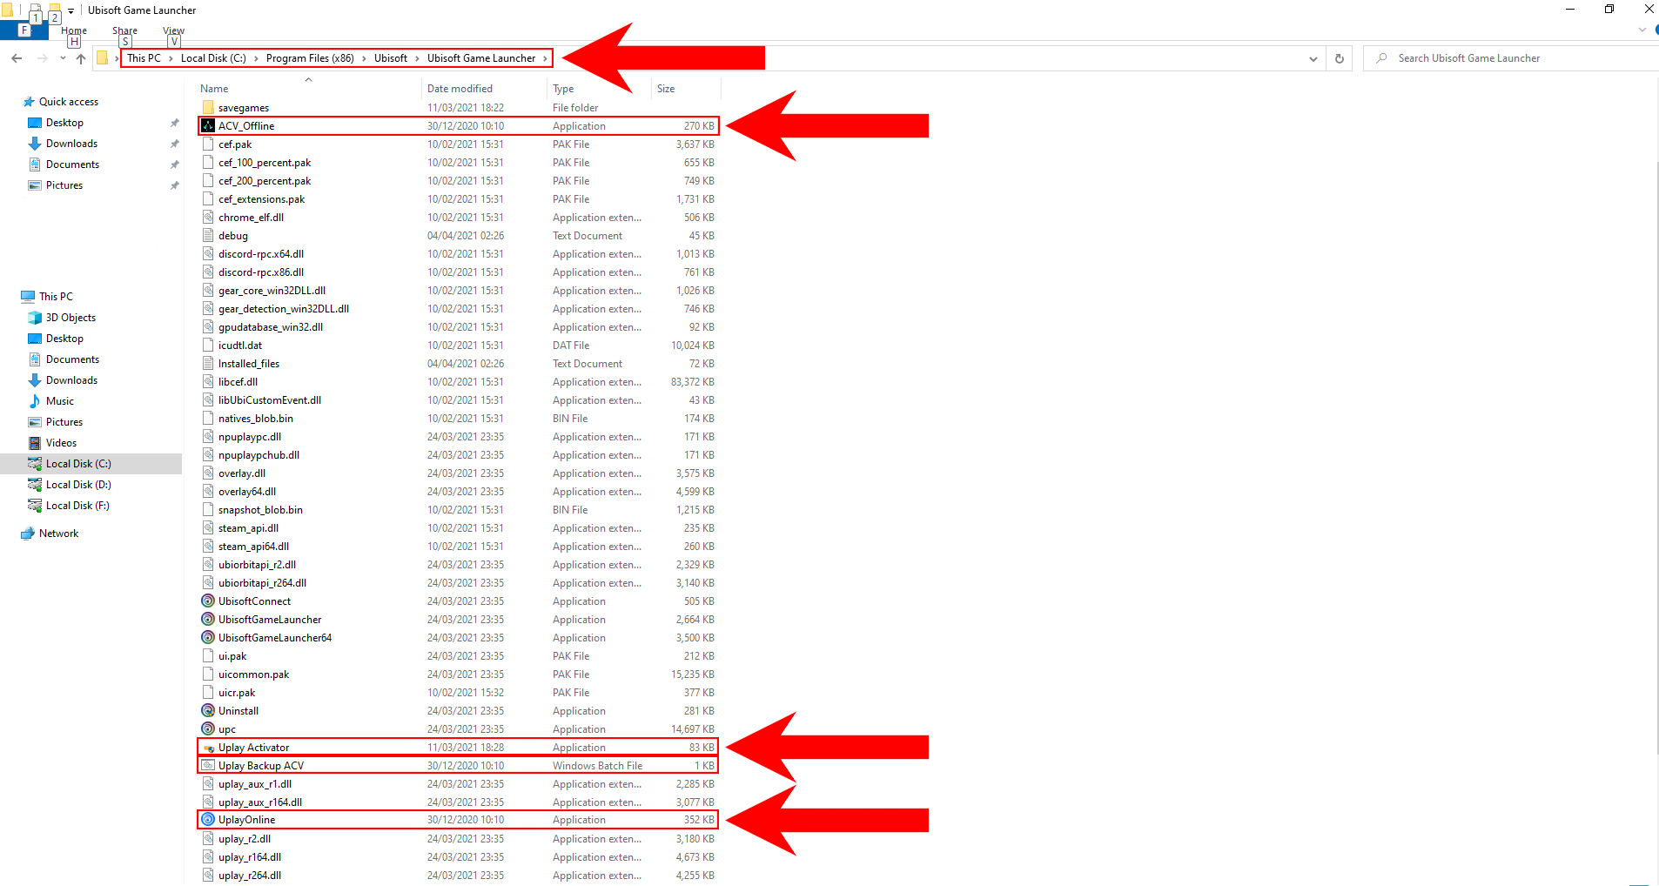Open the address bar history dropdown
Viewport: 1659px width, 886px height.
(1313, 58)
